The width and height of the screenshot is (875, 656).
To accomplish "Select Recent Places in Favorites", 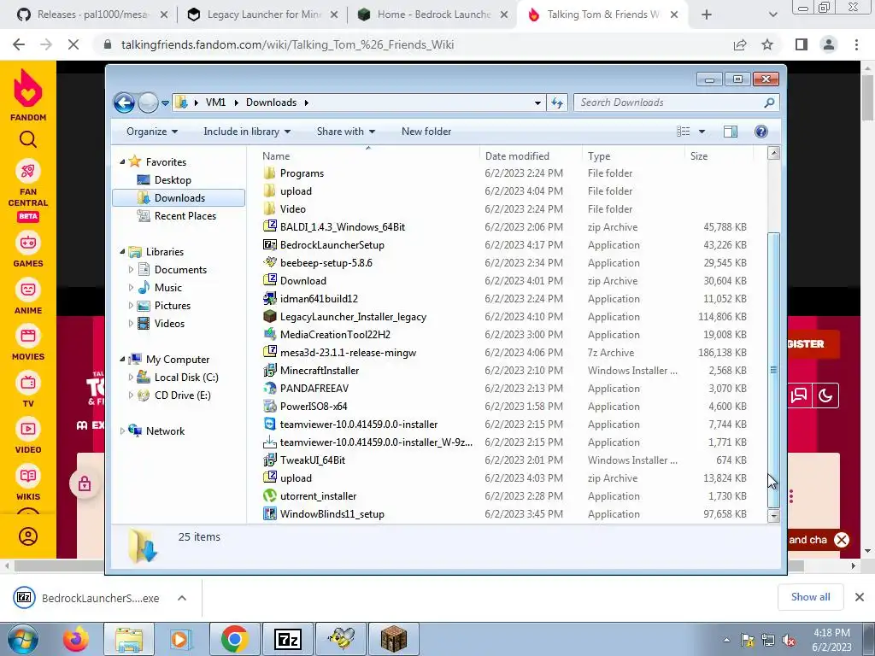I will [185, 216].
